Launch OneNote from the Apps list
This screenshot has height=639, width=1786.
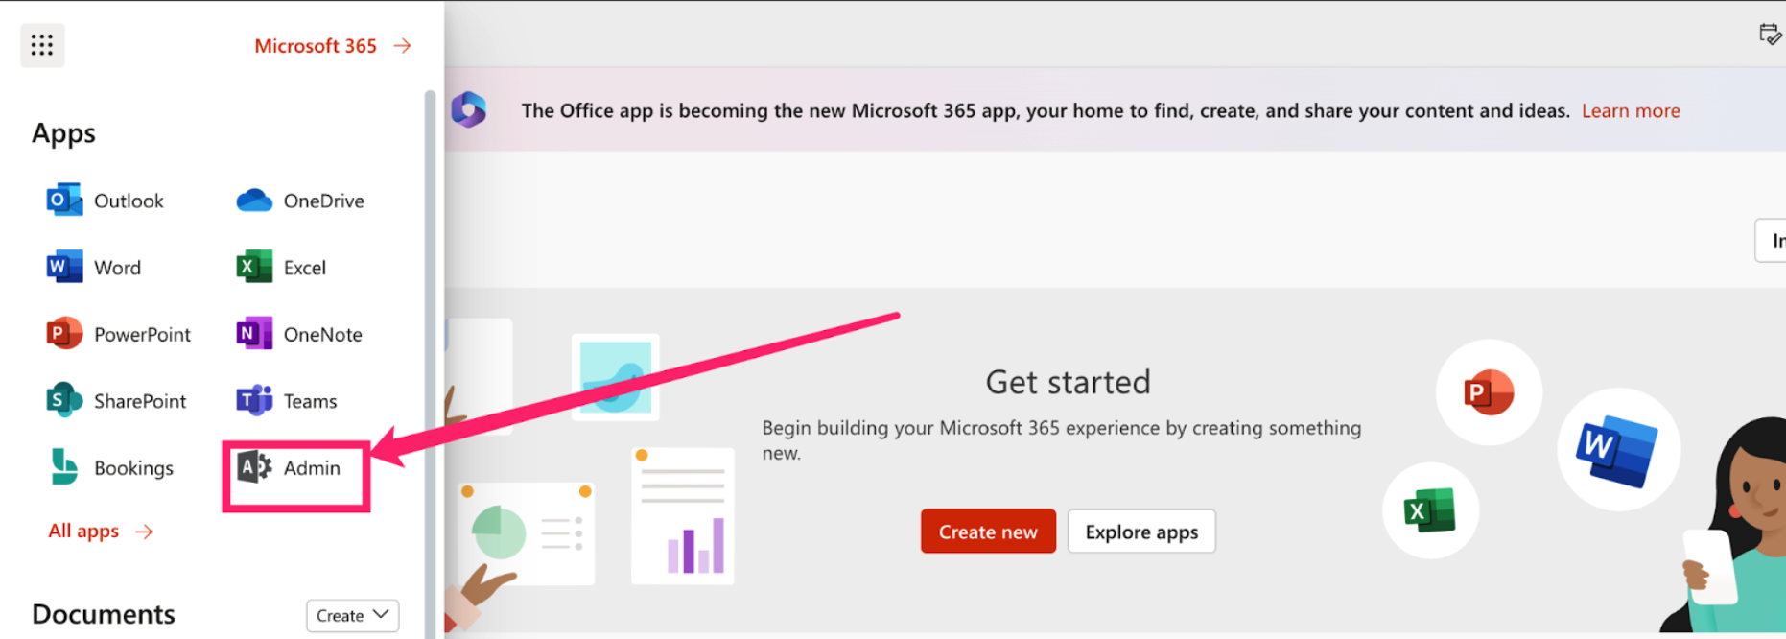pyautogui.click(x=299, y=334)
